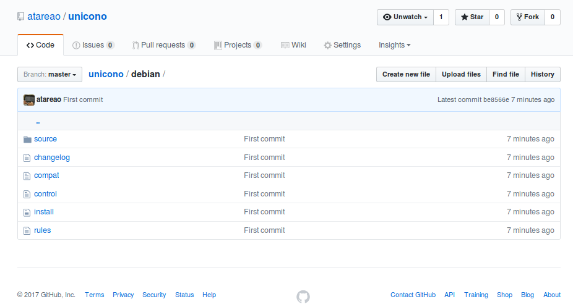The image size is (573, 307).
Task: Click the Upload files button
Action: coord(461,74)
